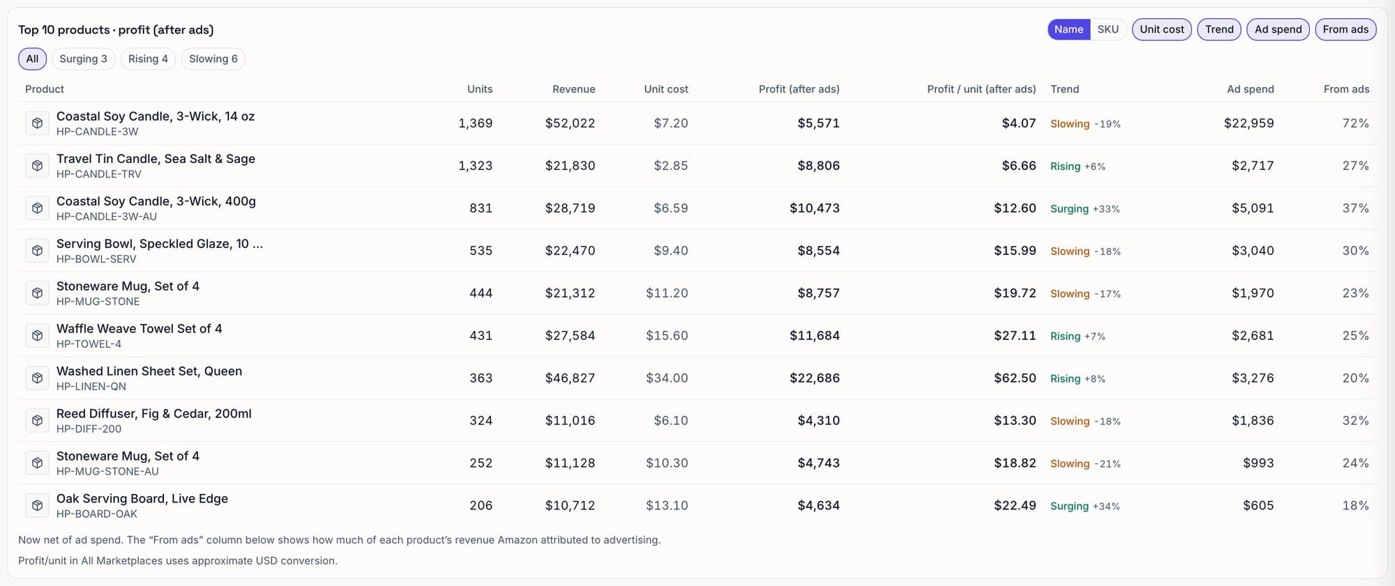Select the Oak Serving Board product icon
The image size is (1395, 586).
point(38,506)
